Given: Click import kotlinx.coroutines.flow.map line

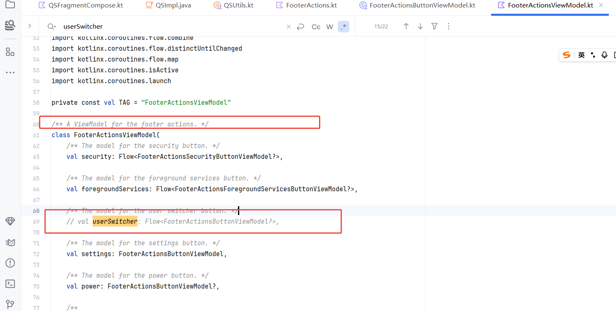Looking at the screenshot, I should click(115, 59).
